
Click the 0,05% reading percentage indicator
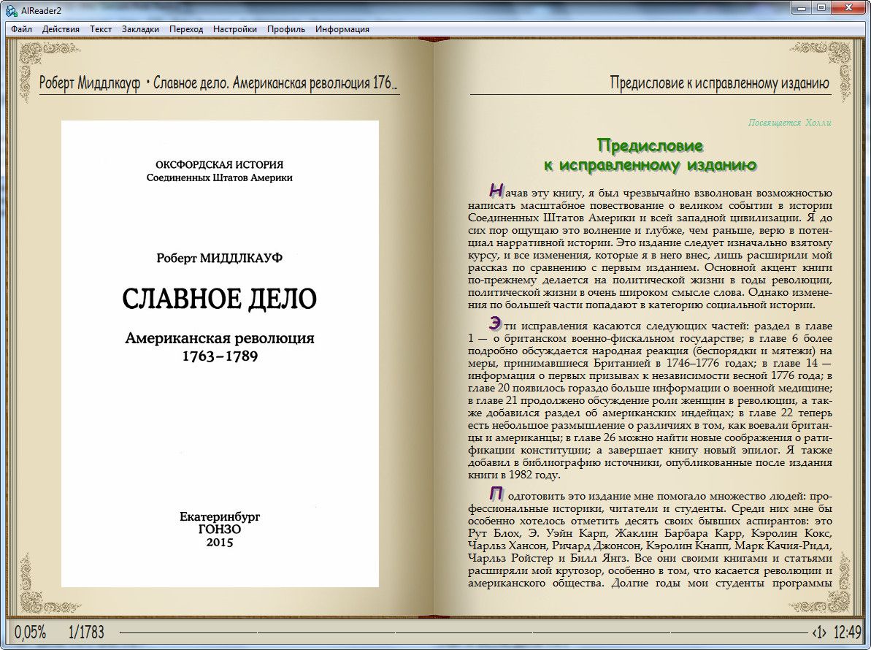31,632
